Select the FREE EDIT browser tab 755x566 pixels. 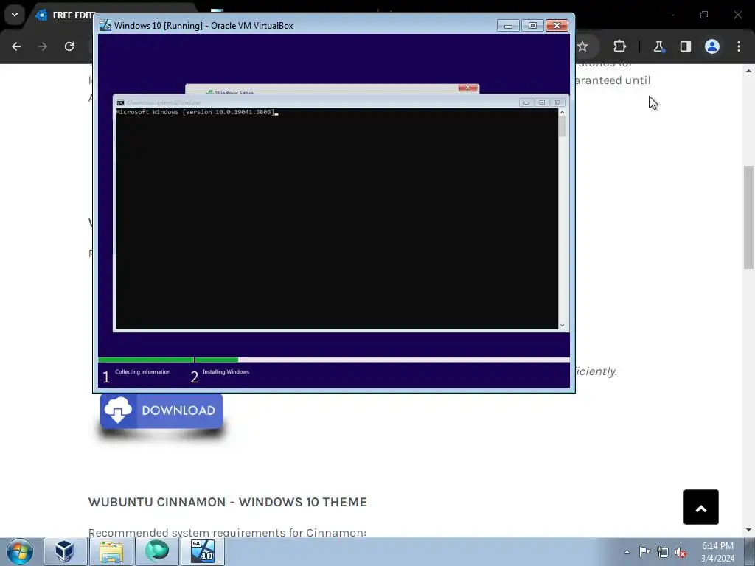click(65, 15)
